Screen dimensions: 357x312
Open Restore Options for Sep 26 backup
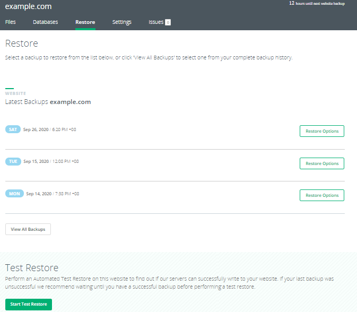322,131
